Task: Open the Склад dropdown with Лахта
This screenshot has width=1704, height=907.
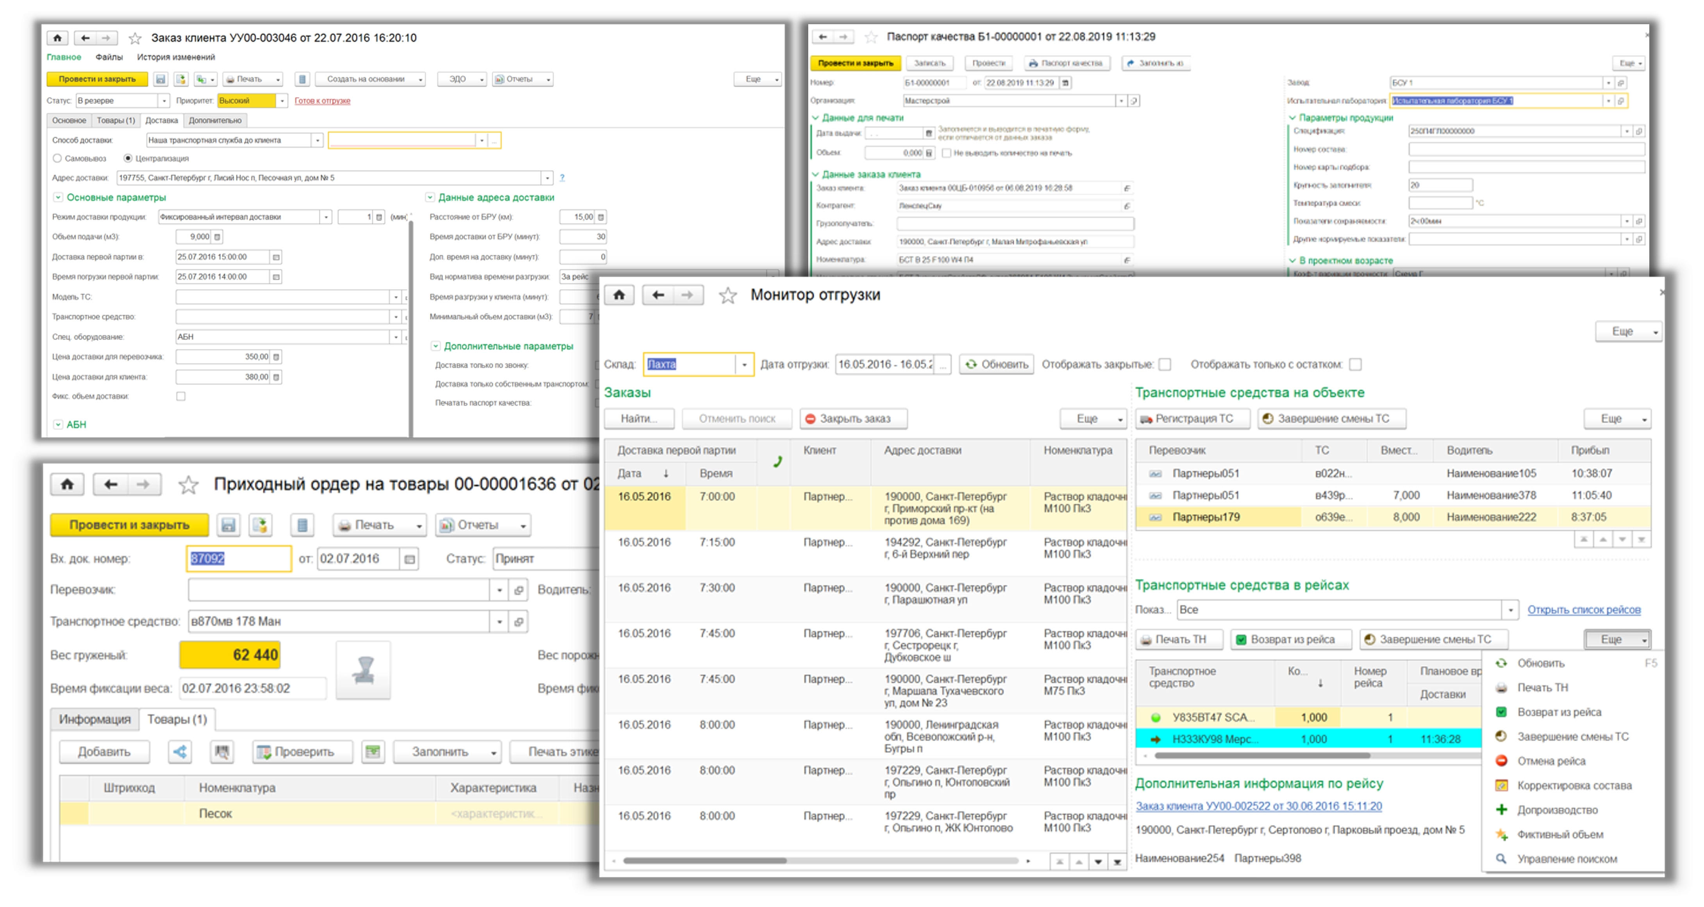Action: pos(744,364)
